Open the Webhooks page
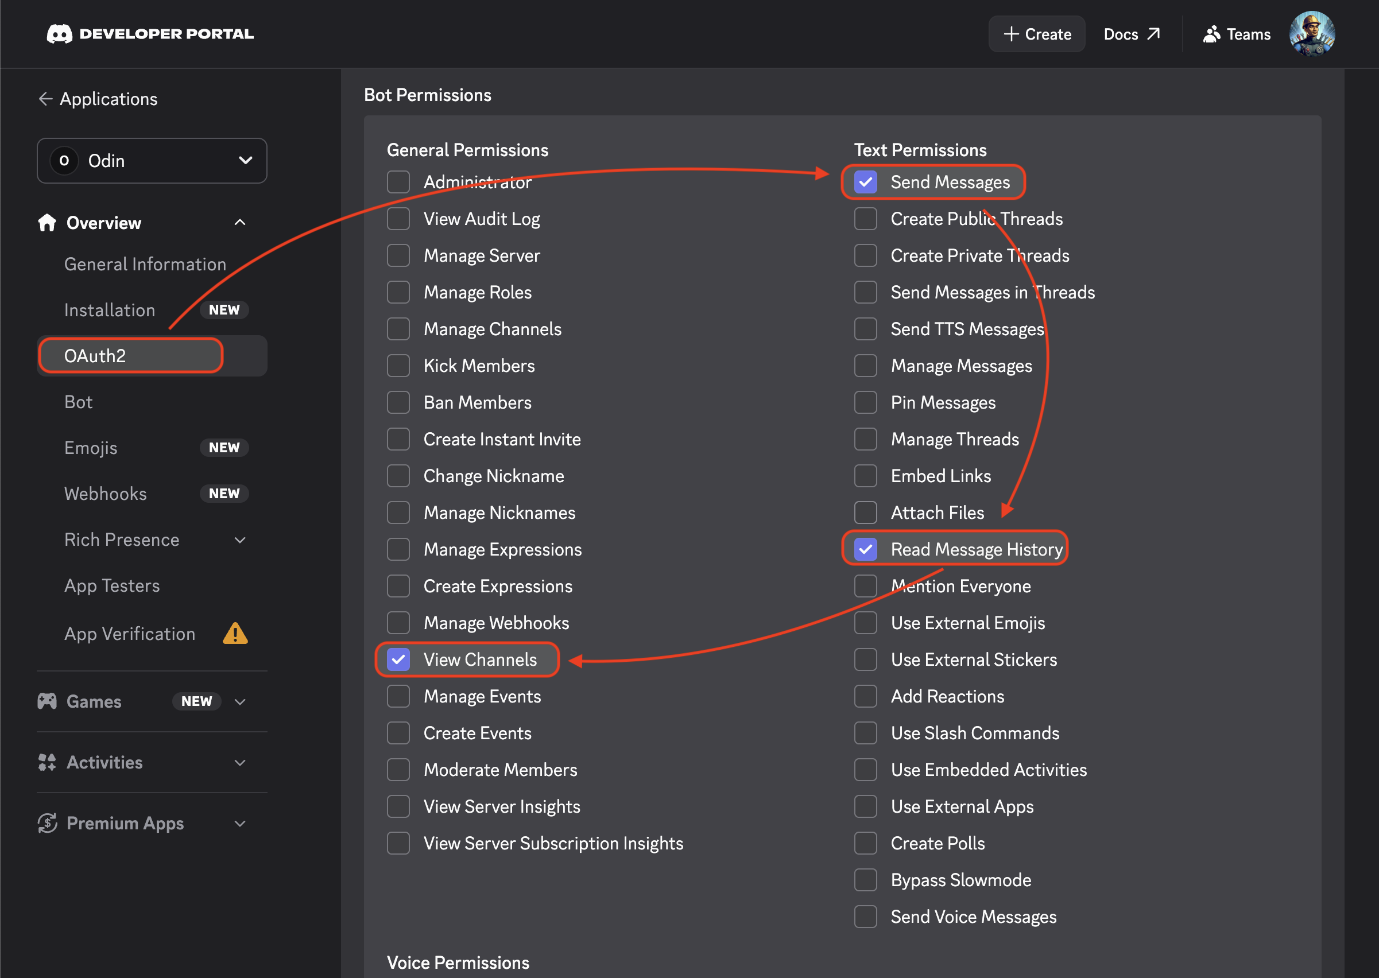 tap(106, 493)
